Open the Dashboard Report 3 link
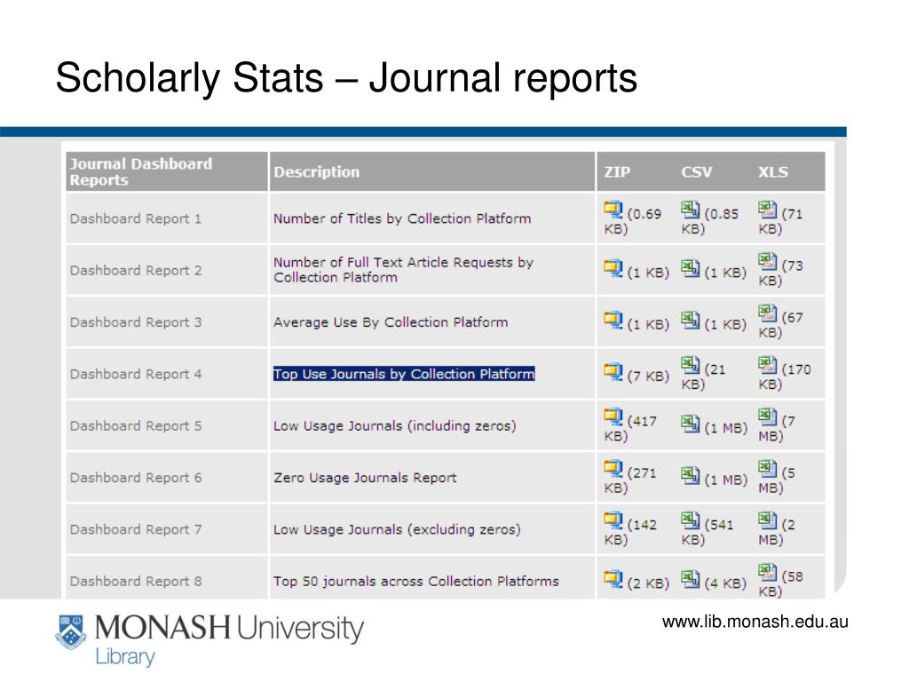 (136, 321)
